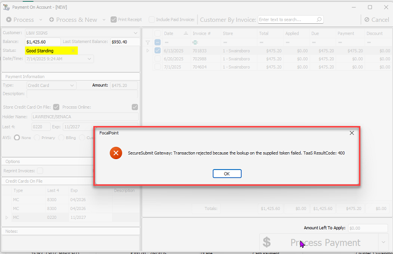Screen dimensions: 393x254
Task: Click the filter-row checkbox dash in invoice grid
Action: click(157, 42)
